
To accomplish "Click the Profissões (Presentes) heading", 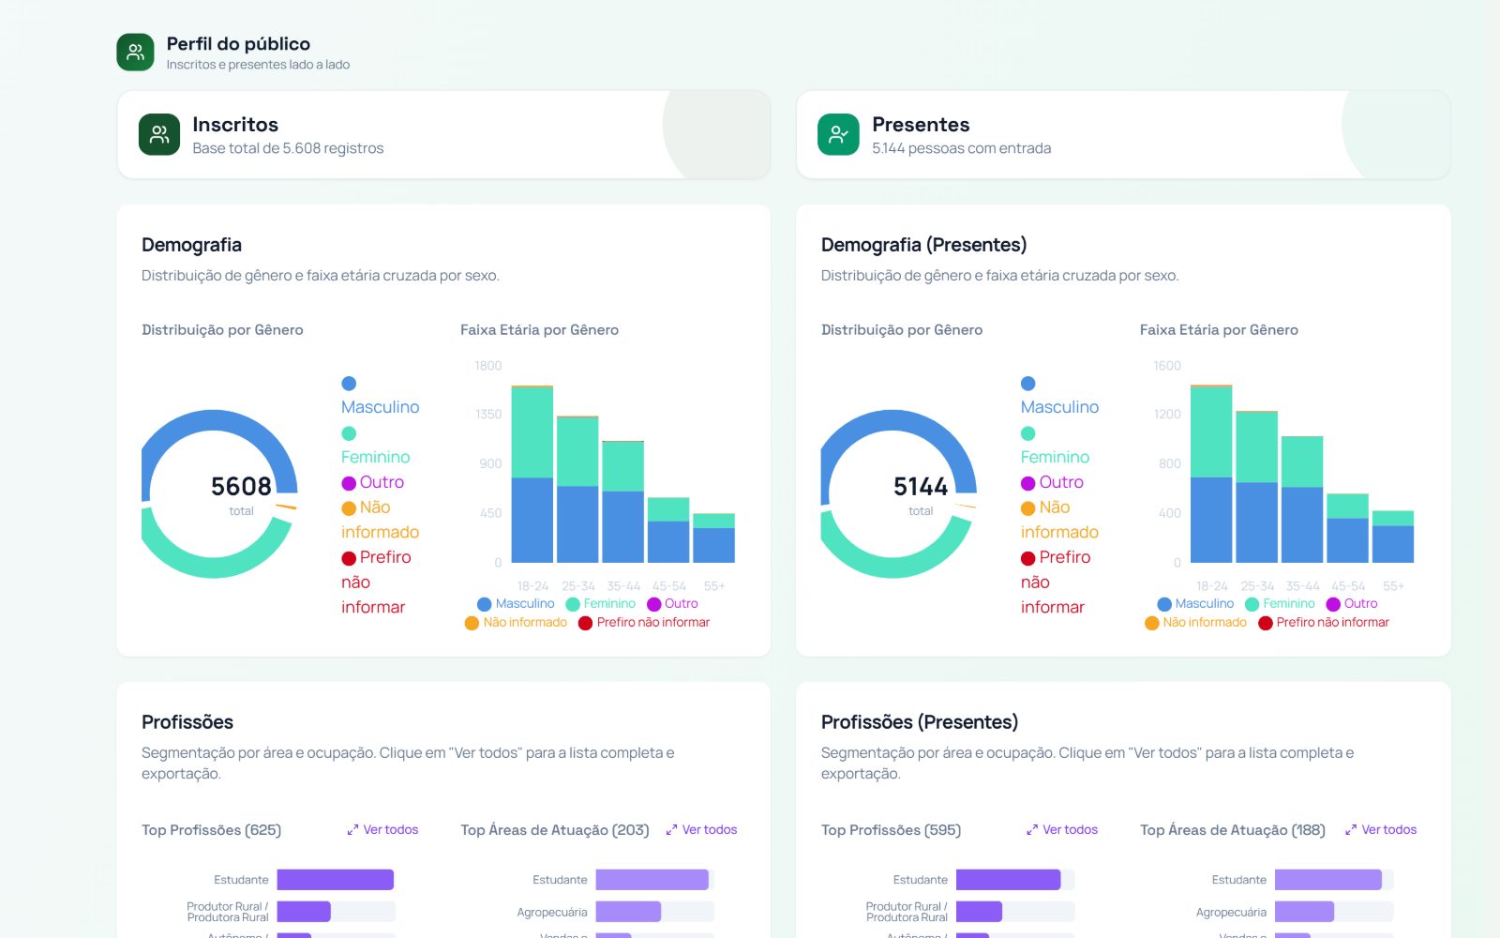I will pos(920,722).
